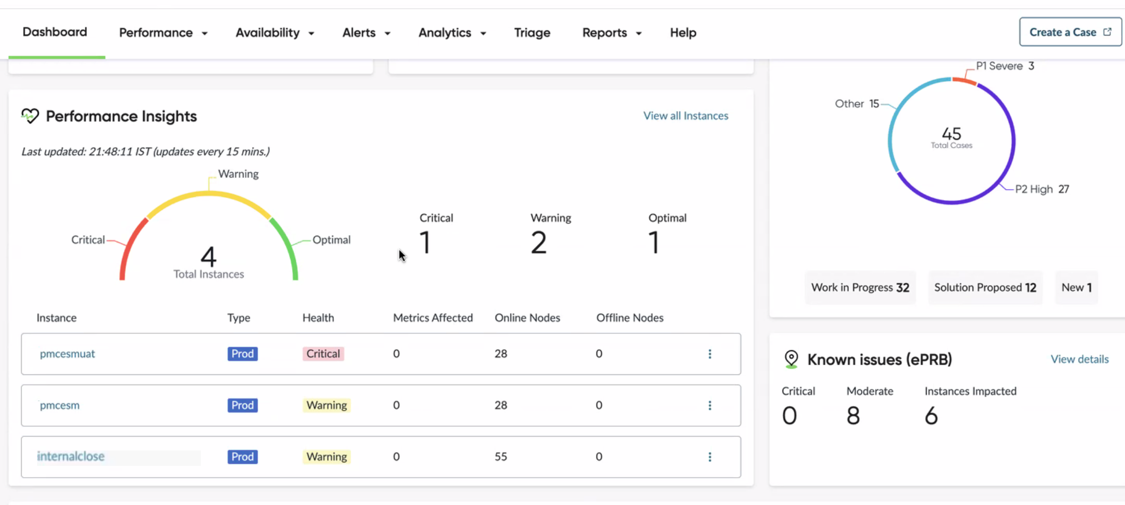Click the yellow Warning segment of gauge

pos(209,194)
